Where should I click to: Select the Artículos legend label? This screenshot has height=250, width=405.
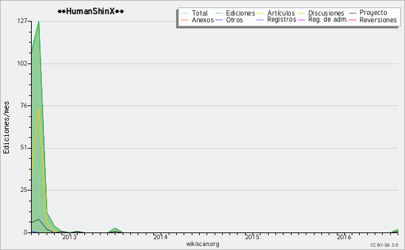(281, 13)
